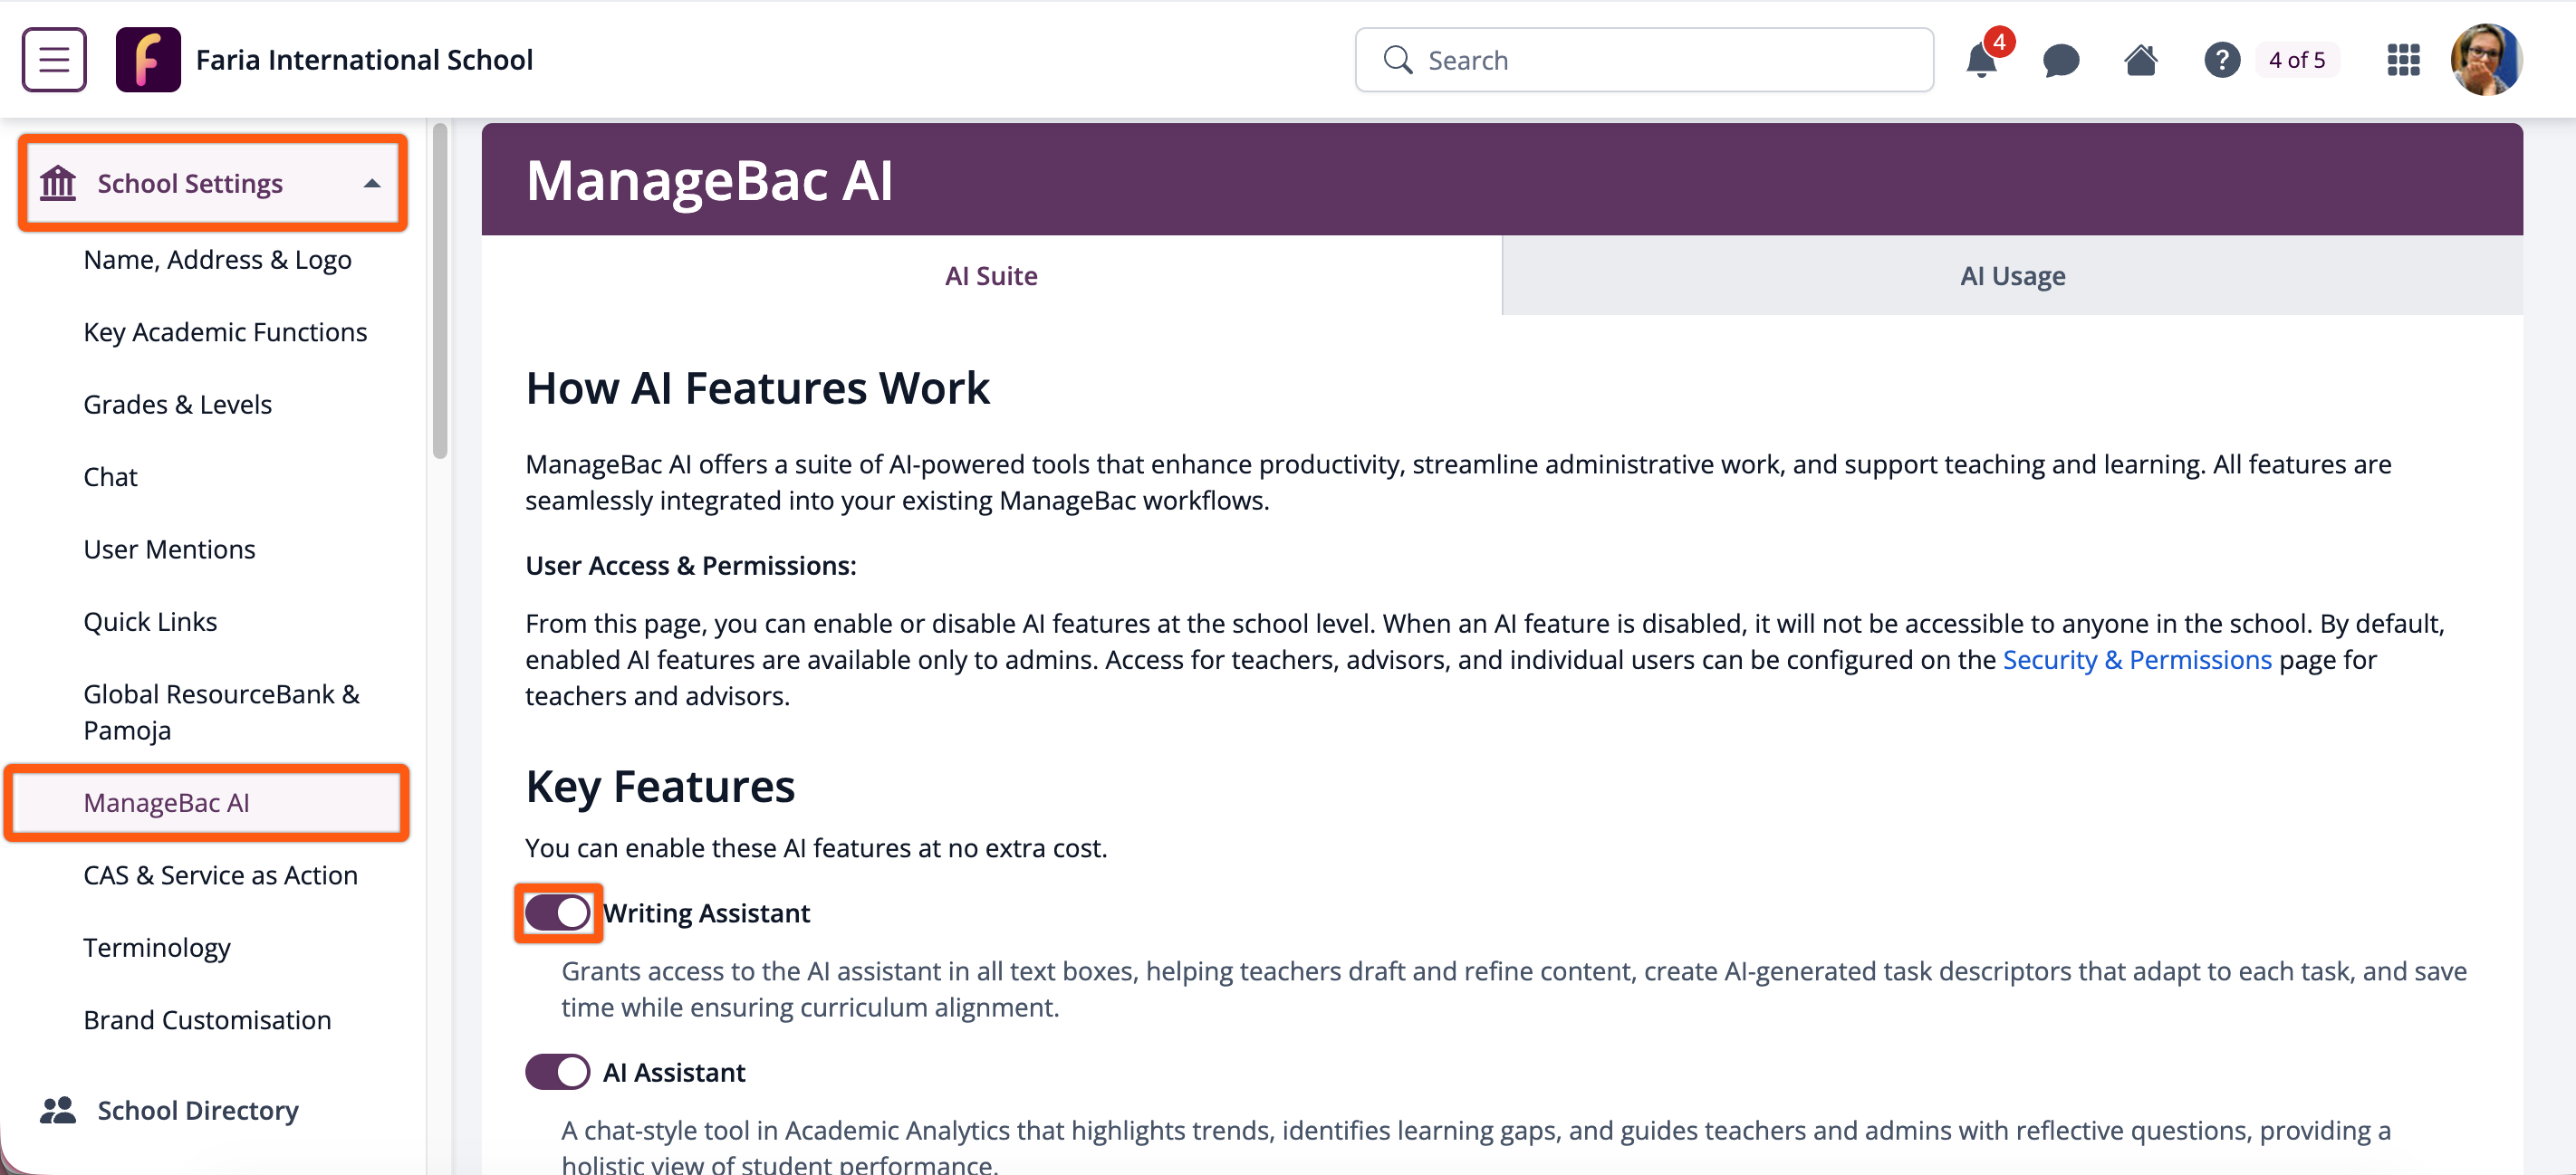Open the notifications bell

click(x=1980, y=61)
